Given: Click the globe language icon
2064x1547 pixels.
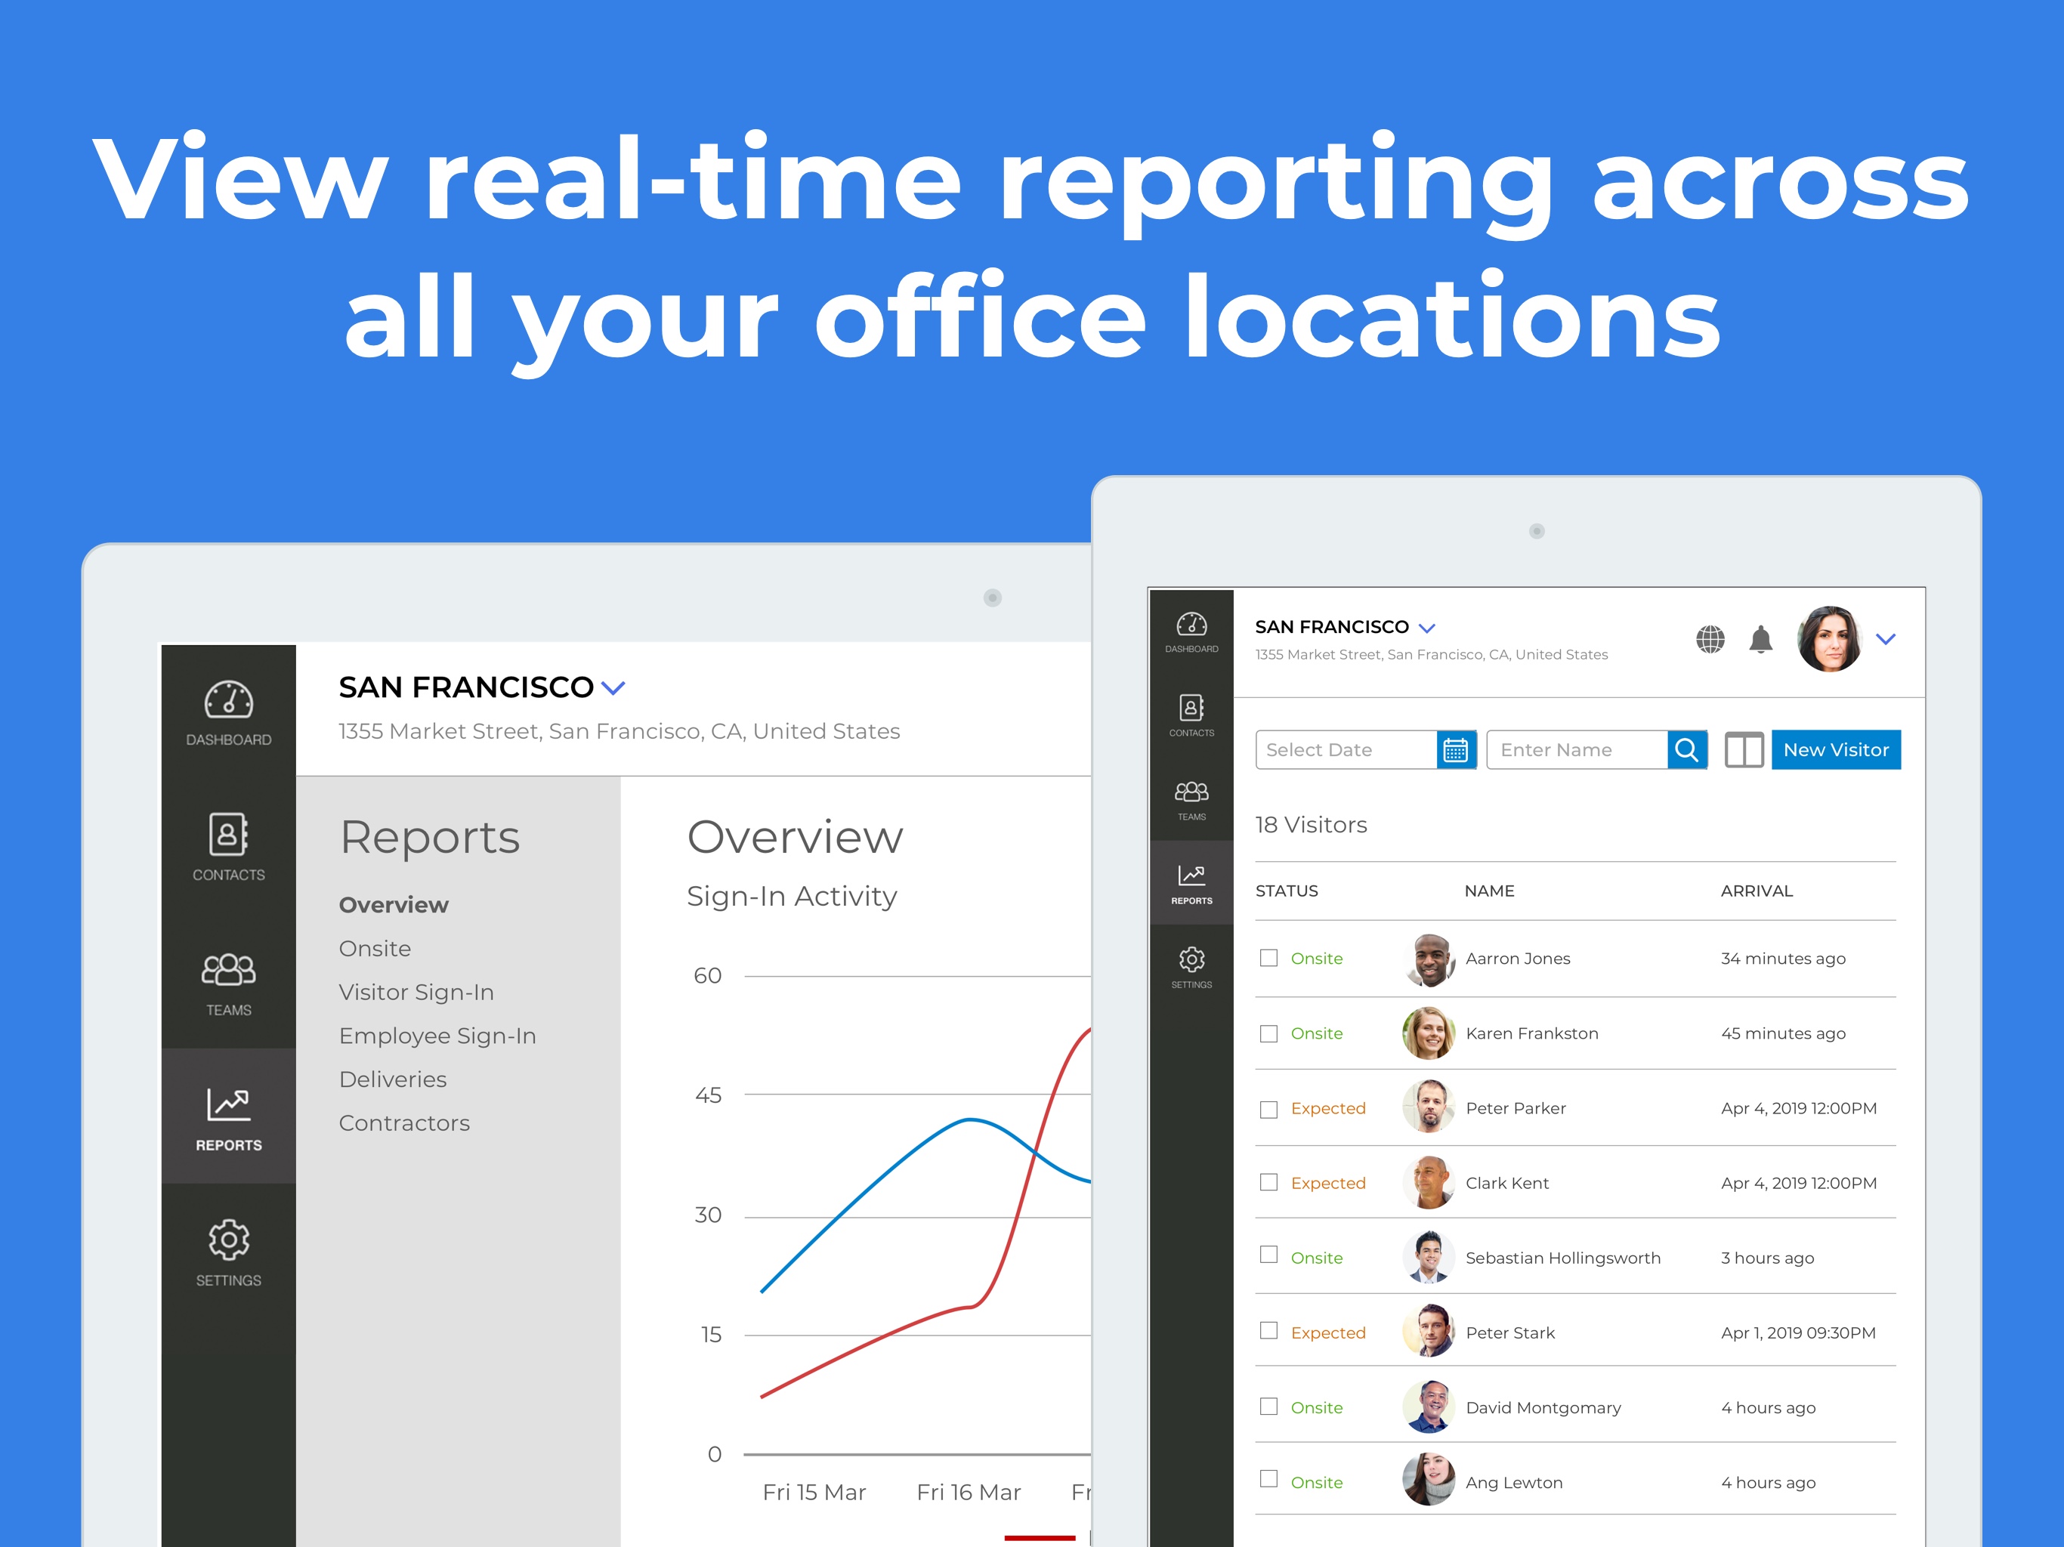Looking at the screenshot, I should coord(1710,639).
